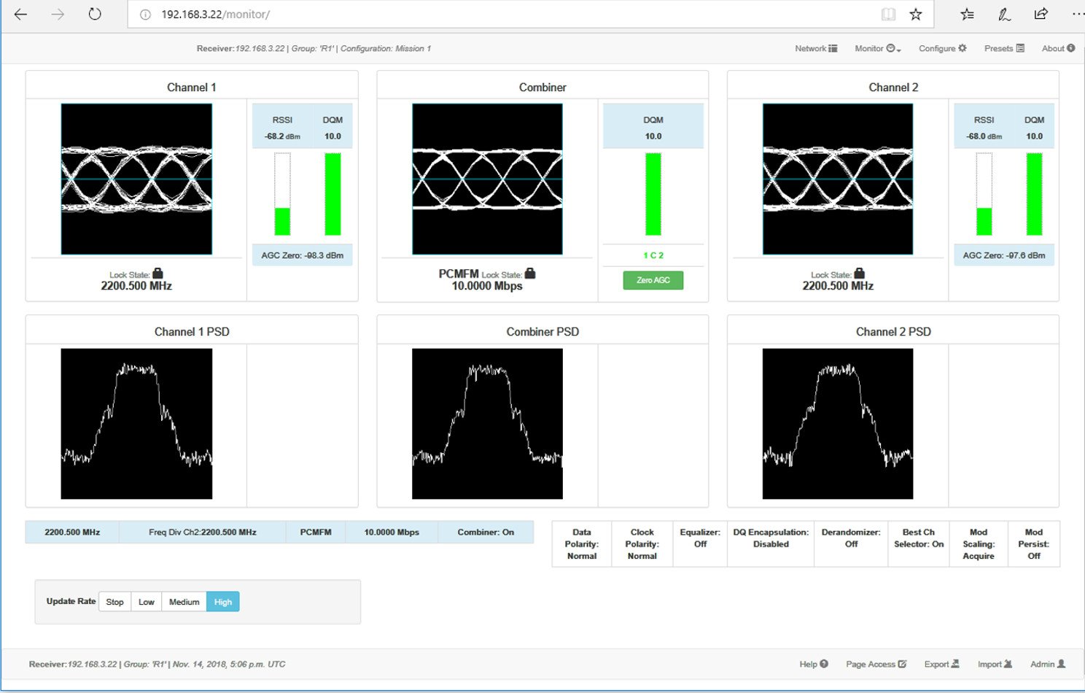This screenshot has height=693, width=1085.
Task: Click the green '1 C 2' combiner indicator
Action: [x=653, y=255]
